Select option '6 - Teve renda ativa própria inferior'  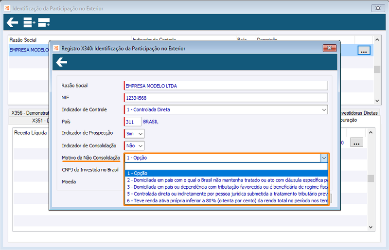226,200
